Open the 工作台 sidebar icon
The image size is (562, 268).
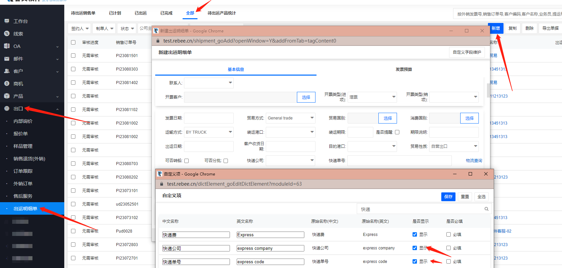pos(7,21)
